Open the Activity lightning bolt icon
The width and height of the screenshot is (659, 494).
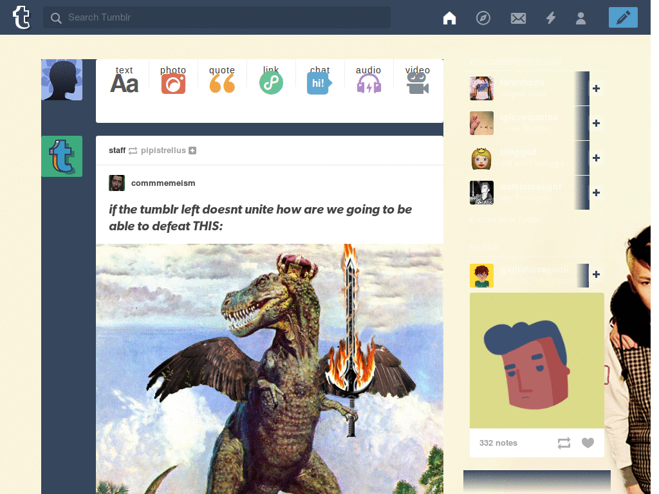551,18
